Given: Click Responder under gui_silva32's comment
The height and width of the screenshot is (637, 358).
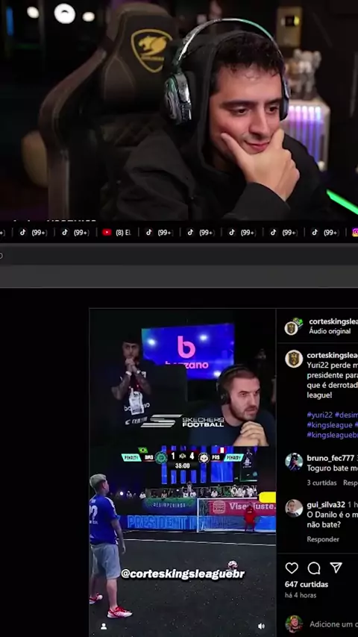Looking at the screenshot, I should tap(323, 539).
